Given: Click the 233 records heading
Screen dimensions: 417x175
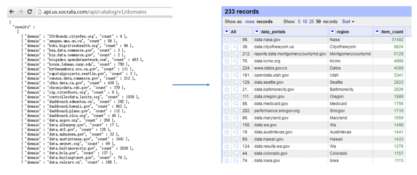Looking at the screenshot, I should coord(242,12).
